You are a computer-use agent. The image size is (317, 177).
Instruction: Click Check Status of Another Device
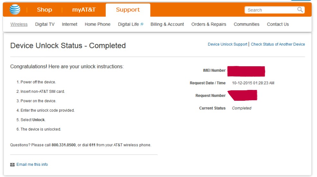tap(278, 44)
